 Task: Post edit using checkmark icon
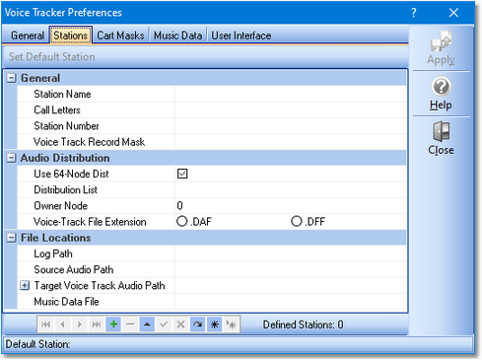[164, 325]
